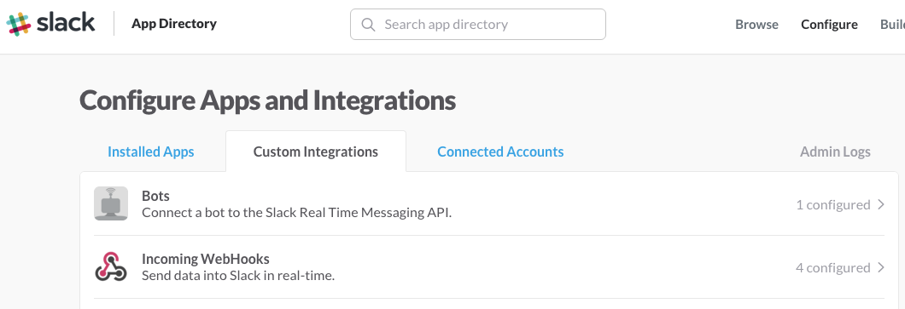905x309 pixels.
Task: Select the Custom Integrations tab
Action: coord(316,152)
